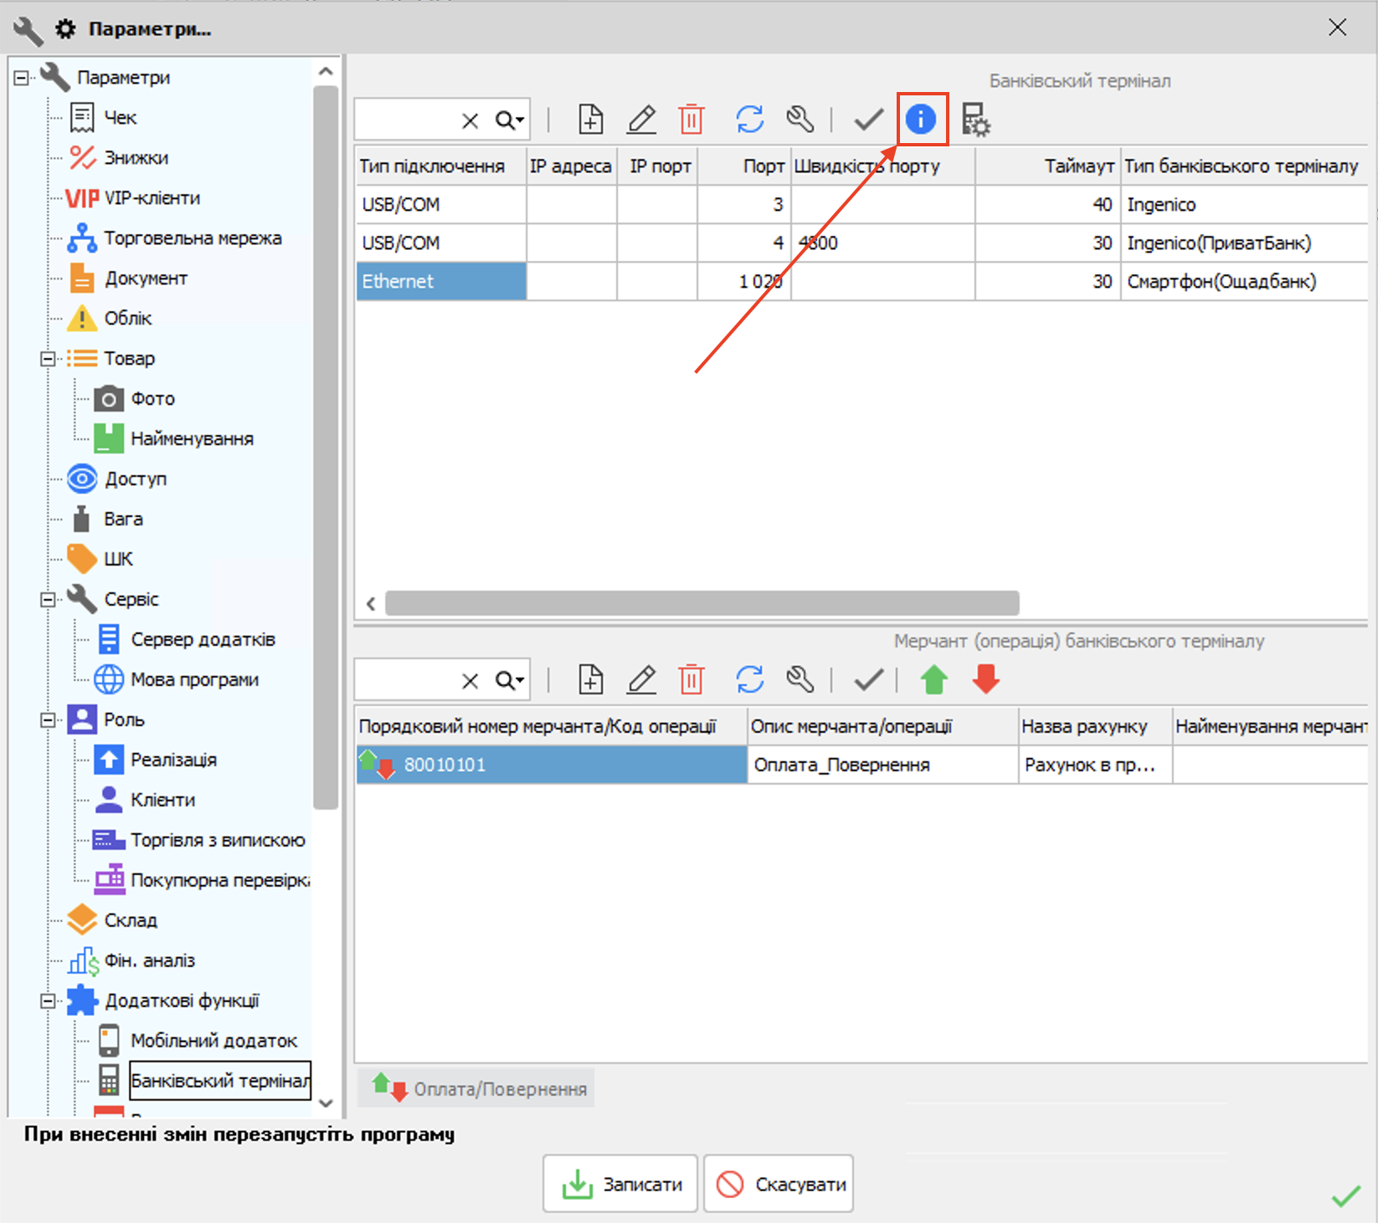Screen dimensions: 1378x1223
Task: Open terminal settings calculator-gear icon
Action: [x=975, y=120]
